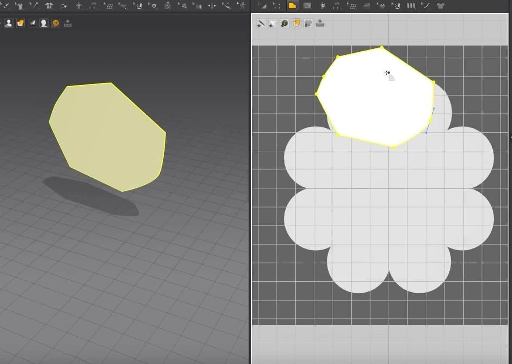The height and width of the screenshot is (364, 512).
Task: Select the hat-shaped topstitch tool in 3D toolbar
Action: click(x=183, y=6)
